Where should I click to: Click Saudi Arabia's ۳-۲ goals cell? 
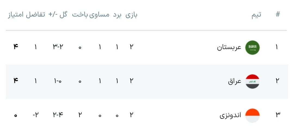[x=58, y=47]
